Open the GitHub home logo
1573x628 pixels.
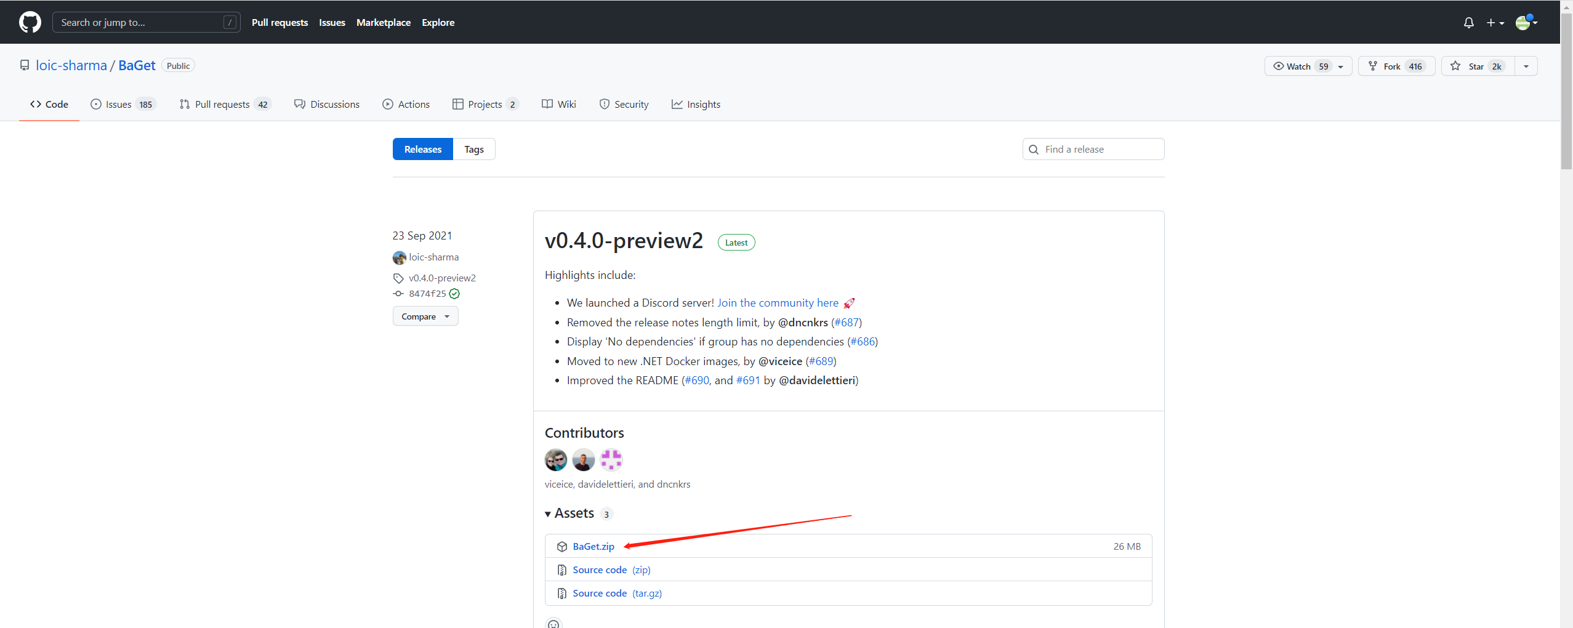click(30, 22)
